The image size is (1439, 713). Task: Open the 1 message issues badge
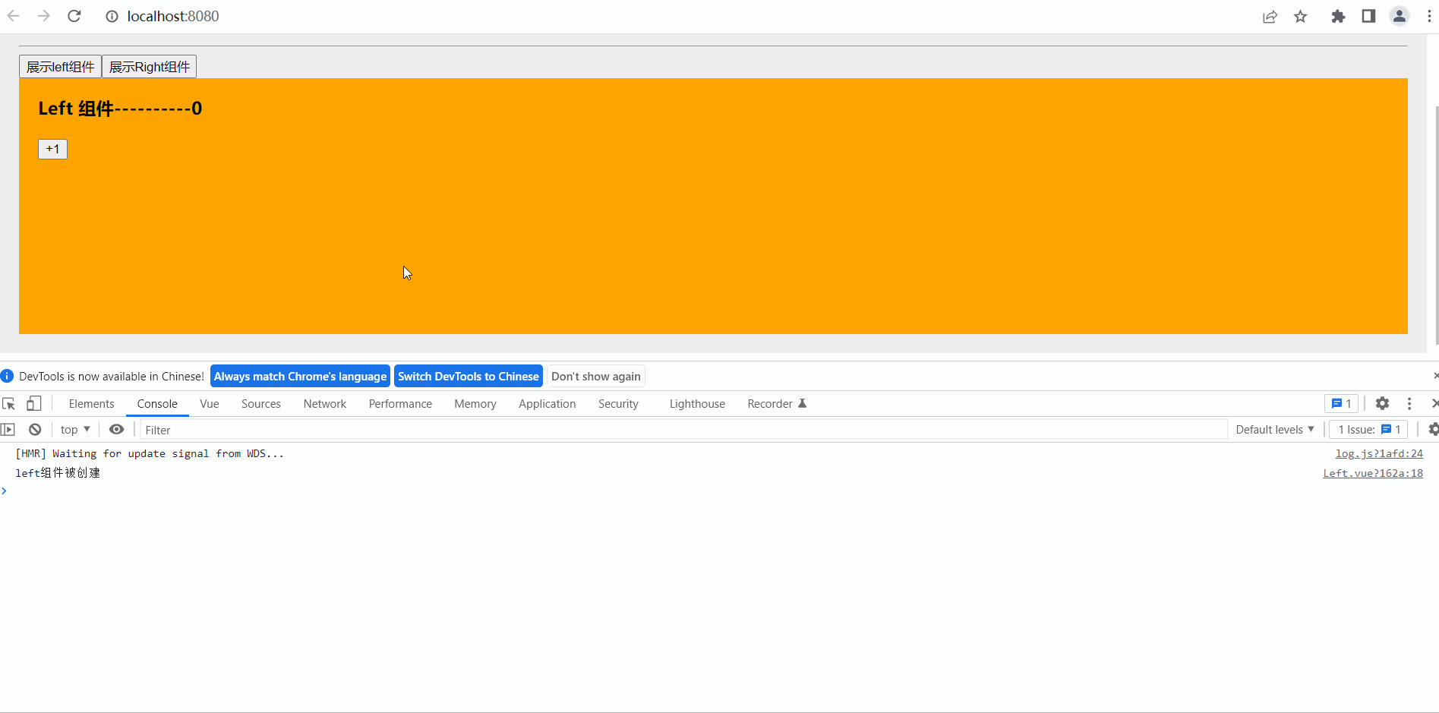click(x=1341, y=404)
